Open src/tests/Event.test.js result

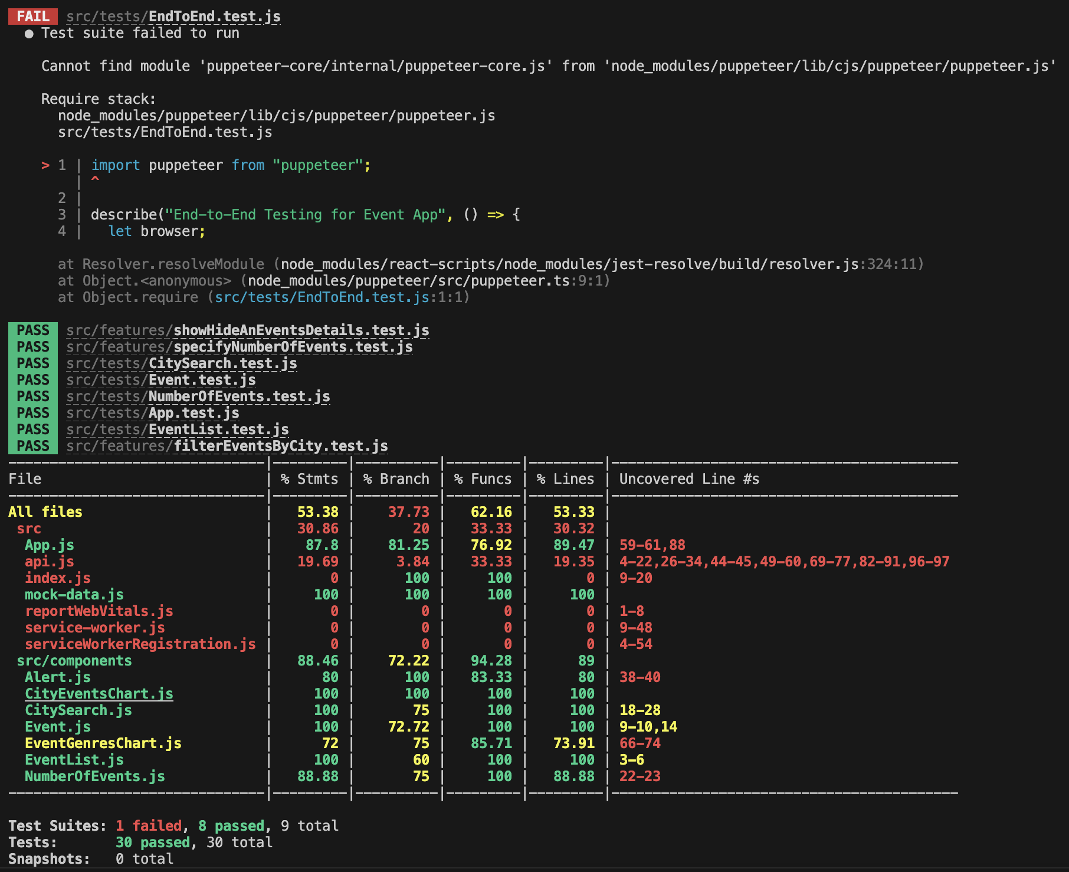[x=161, y=380]
